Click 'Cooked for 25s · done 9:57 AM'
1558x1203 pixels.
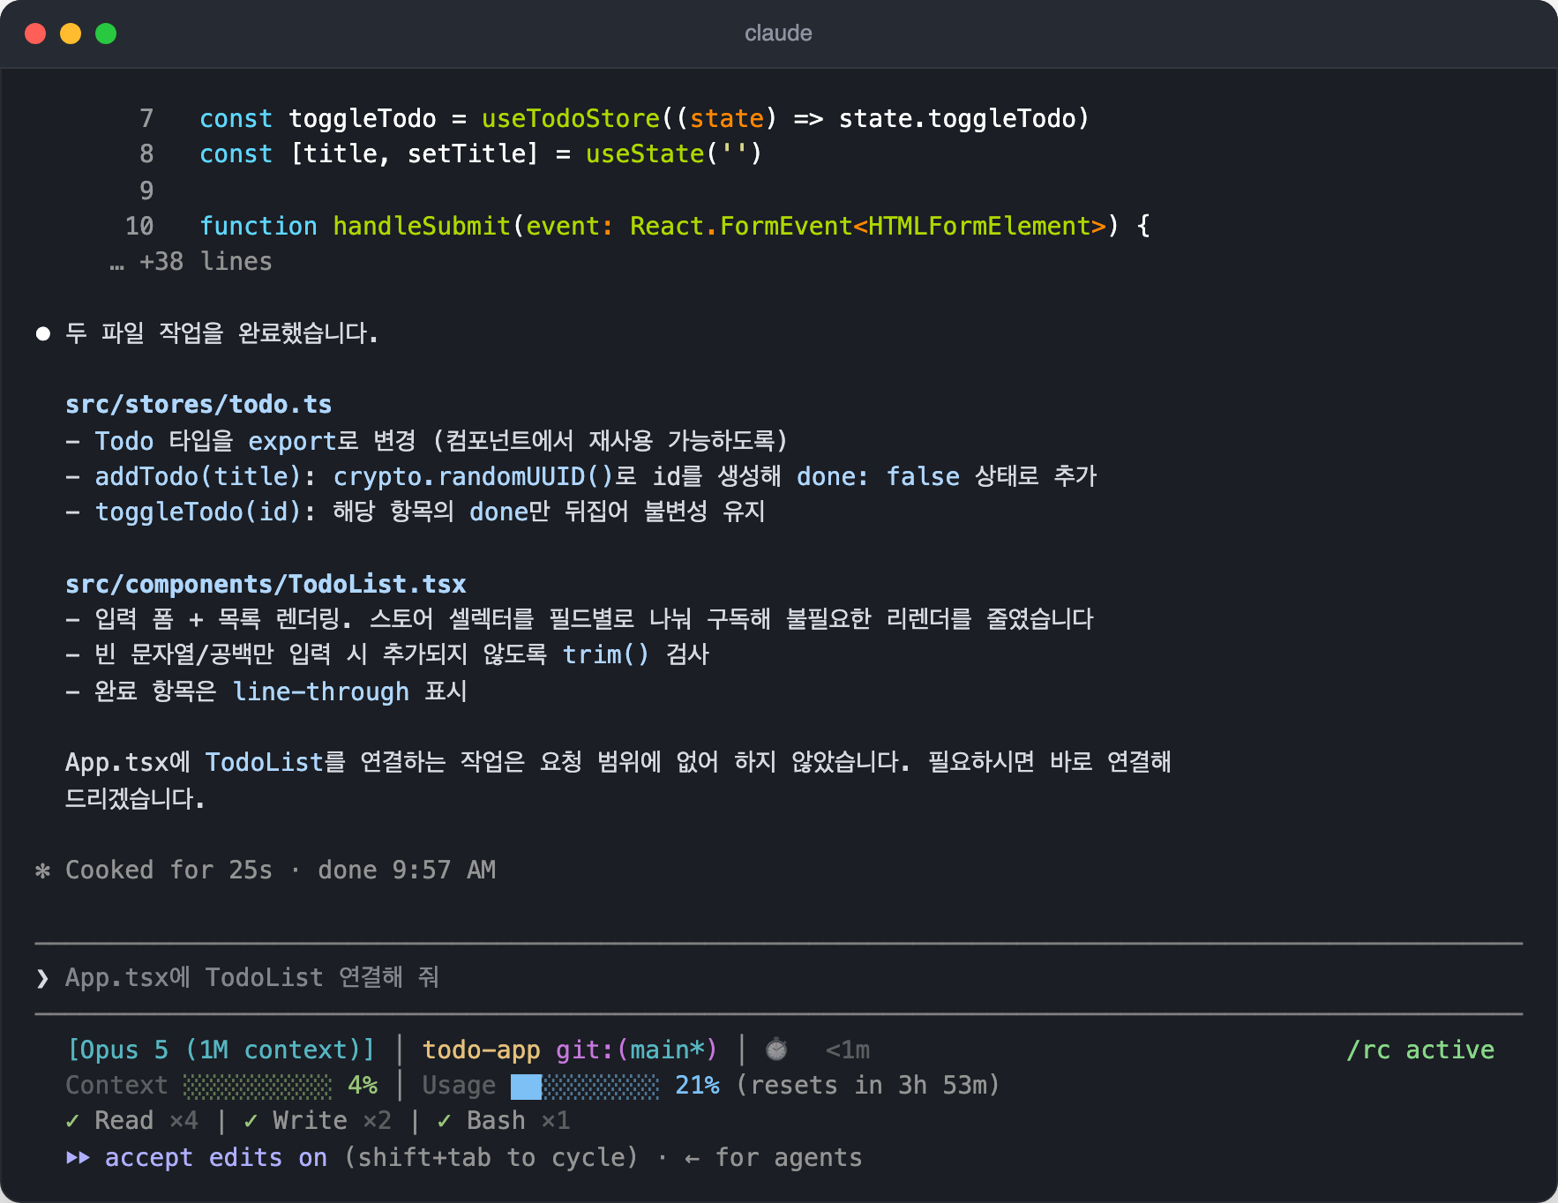coord(281,870)
